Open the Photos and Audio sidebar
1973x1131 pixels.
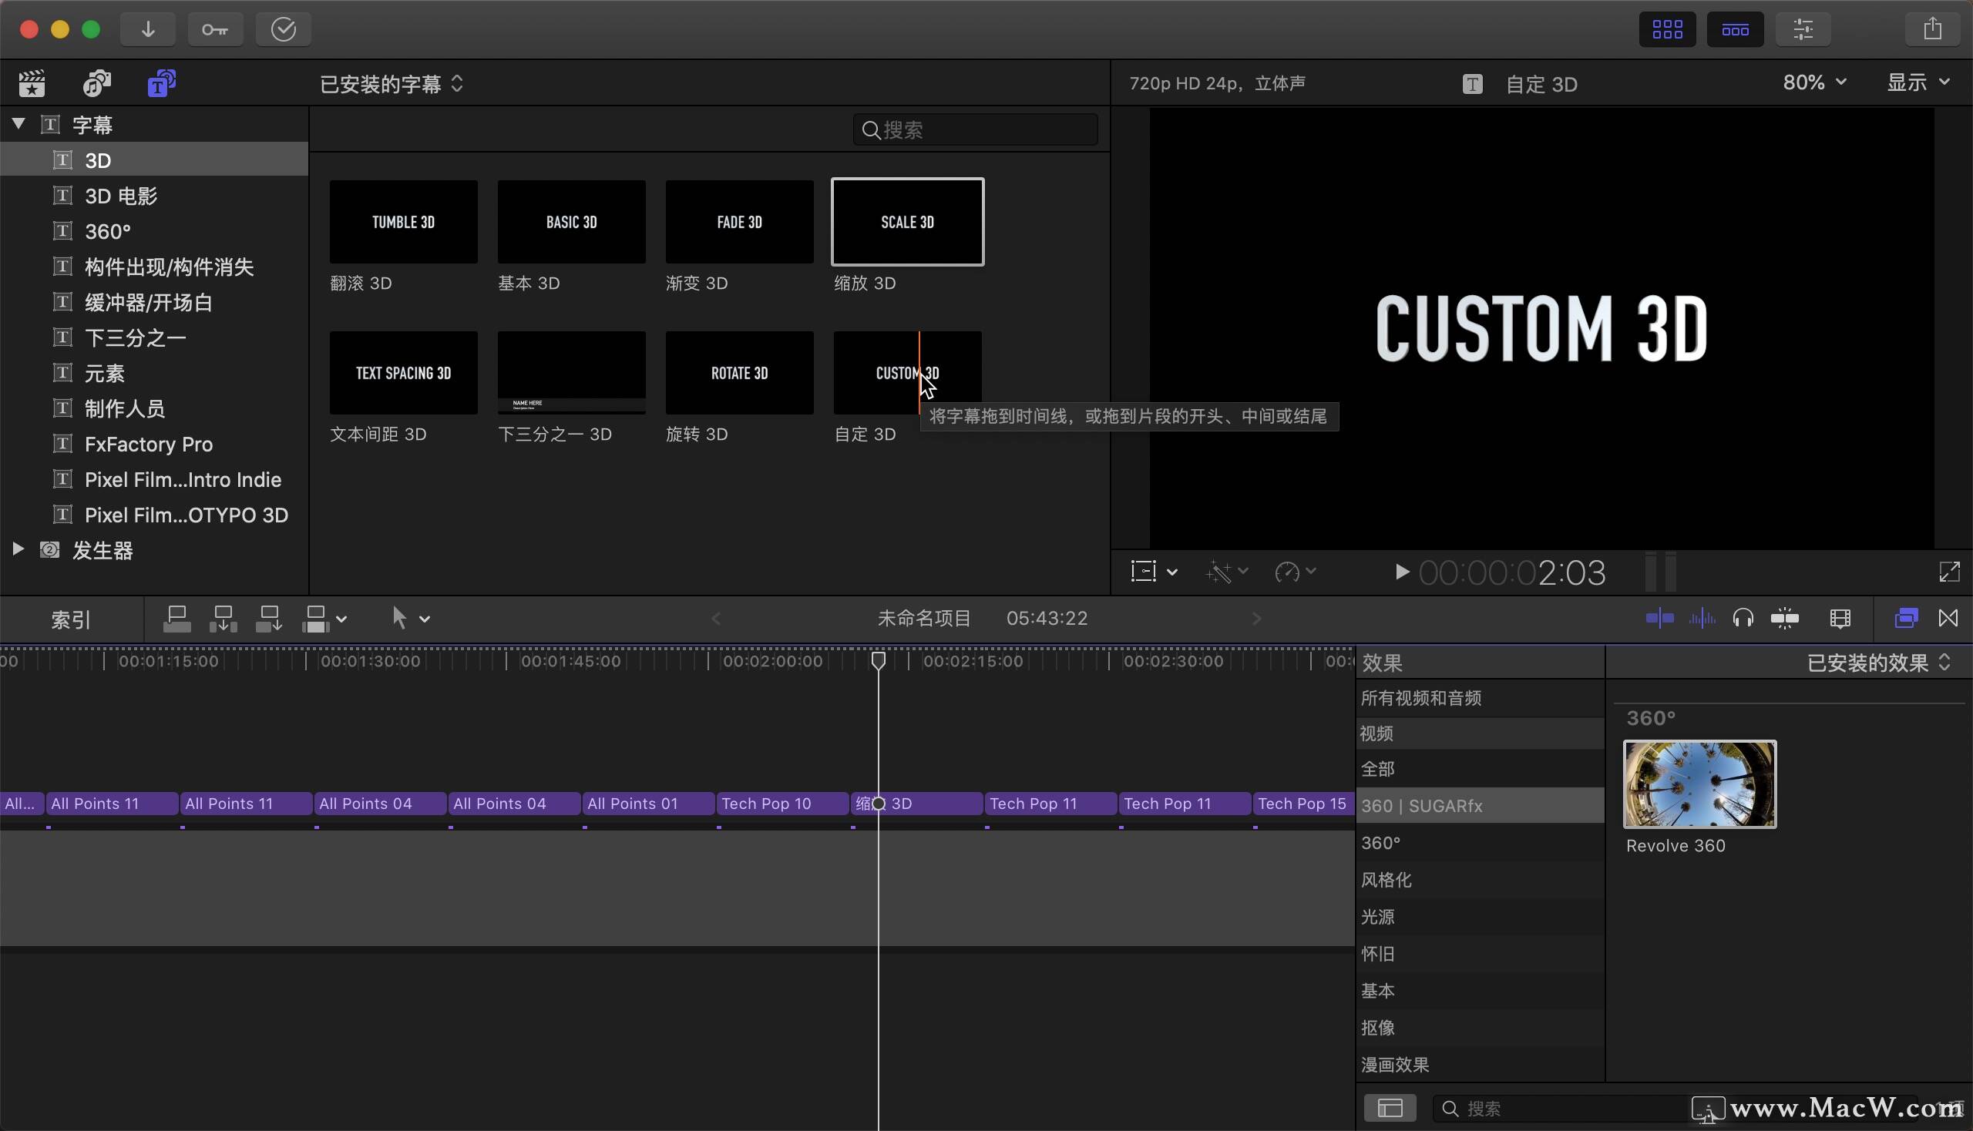[x=96, y=83]
